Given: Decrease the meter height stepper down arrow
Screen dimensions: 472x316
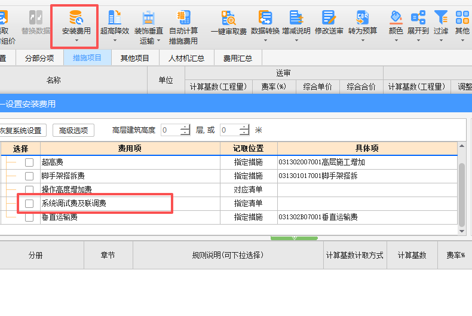Looking at the screenshot, I should (x=244, y=133).
